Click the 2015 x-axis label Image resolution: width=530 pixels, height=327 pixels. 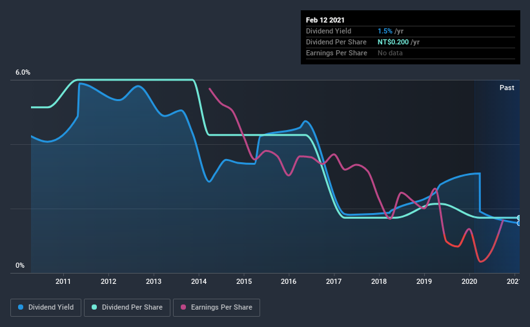[x=244, y=281]
